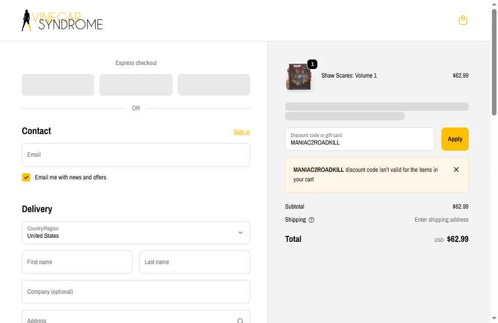The width and height of the screenshot is (498, 323).
Task: Click the Express checkout heading
Action: 136,63
